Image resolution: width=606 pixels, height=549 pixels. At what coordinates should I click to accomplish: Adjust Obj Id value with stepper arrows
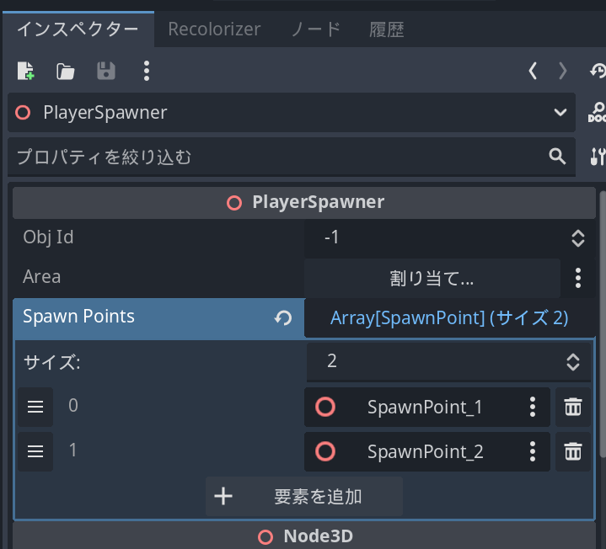tap(578, 238)
